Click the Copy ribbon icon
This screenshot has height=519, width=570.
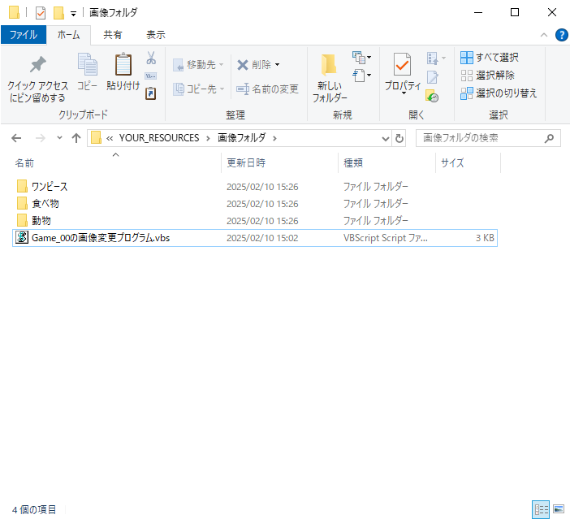[87, 64]
